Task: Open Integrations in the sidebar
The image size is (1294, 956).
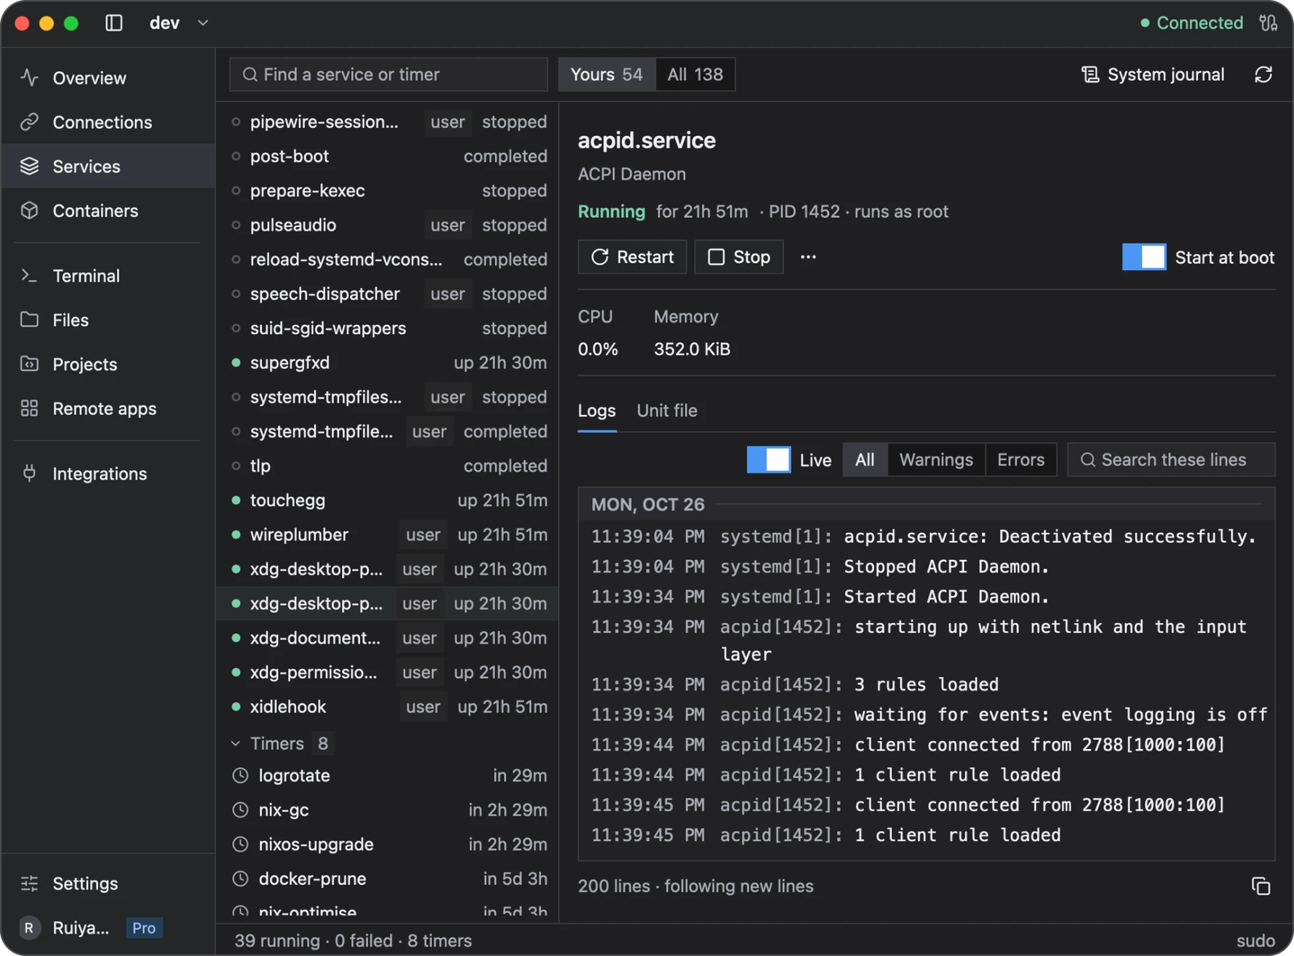Action: tap(108, 474)
